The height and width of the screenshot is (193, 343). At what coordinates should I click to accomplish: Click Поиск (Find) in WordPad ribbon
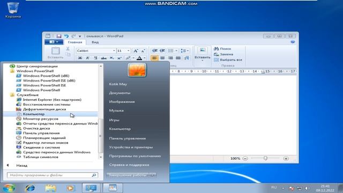pos(222,49)
